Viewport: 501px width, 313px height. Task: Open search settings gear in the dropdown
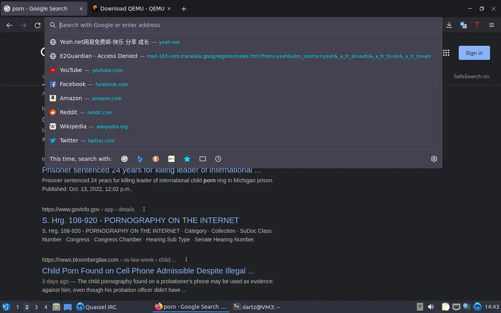pyautogui.click(x=434, y=159)
